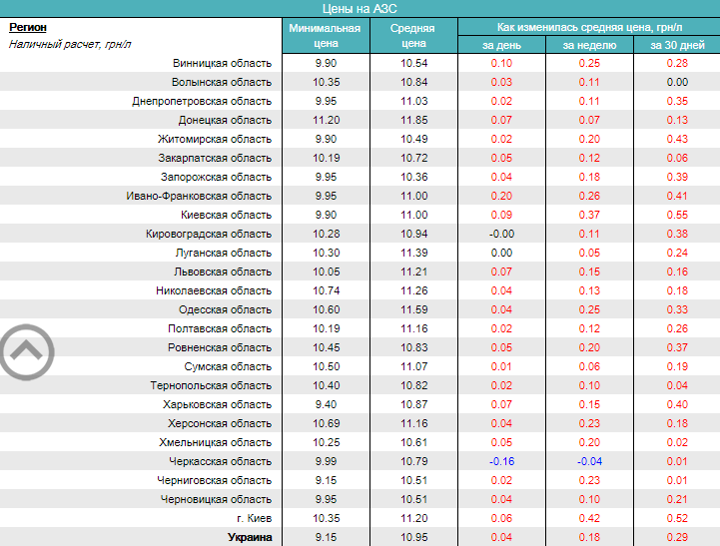
Task: Click the 'Минимальная цена' column header
Action: pyautogui.click(x=325, y=36)
